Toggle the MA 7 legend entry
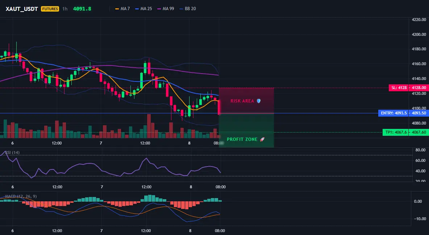 point(122,9)
